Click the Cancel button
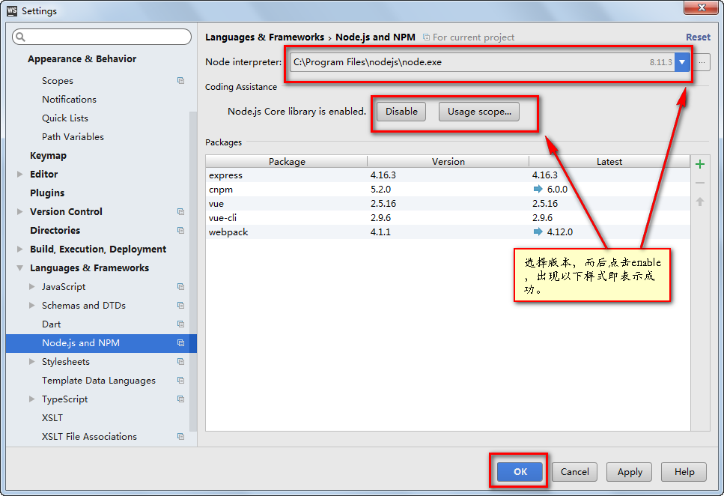The width and height of the screenshot is (724, 496). click(574, 471)
